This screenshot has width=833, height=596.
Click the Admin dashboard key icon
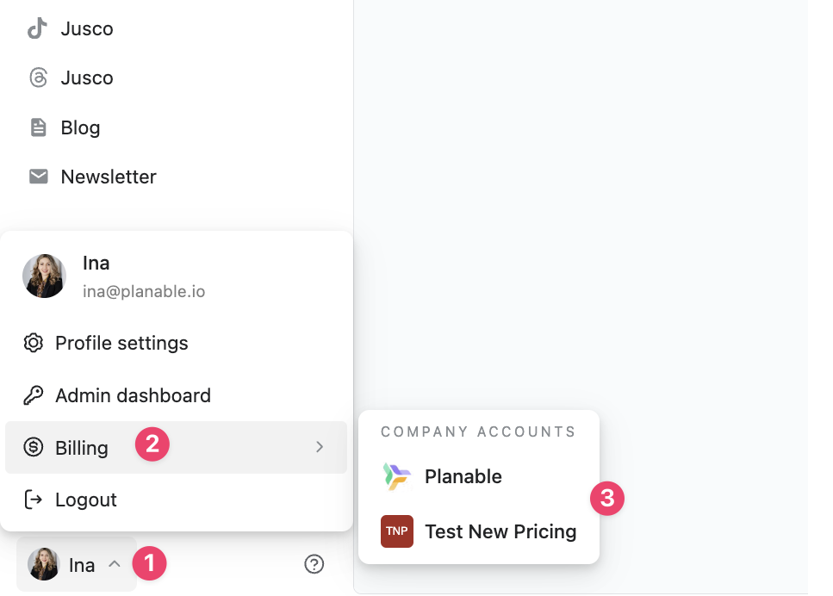(34, 395)
